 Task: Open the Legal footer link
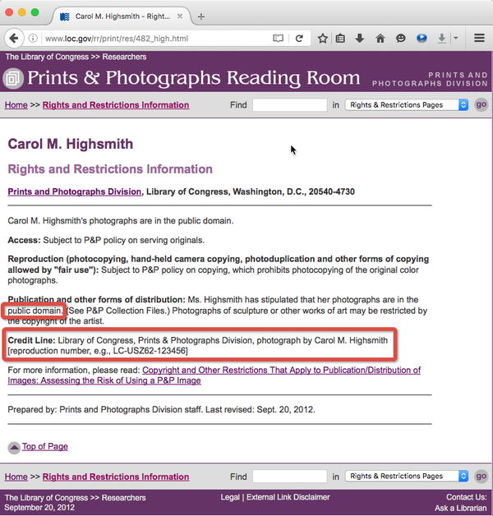(230, 497)
